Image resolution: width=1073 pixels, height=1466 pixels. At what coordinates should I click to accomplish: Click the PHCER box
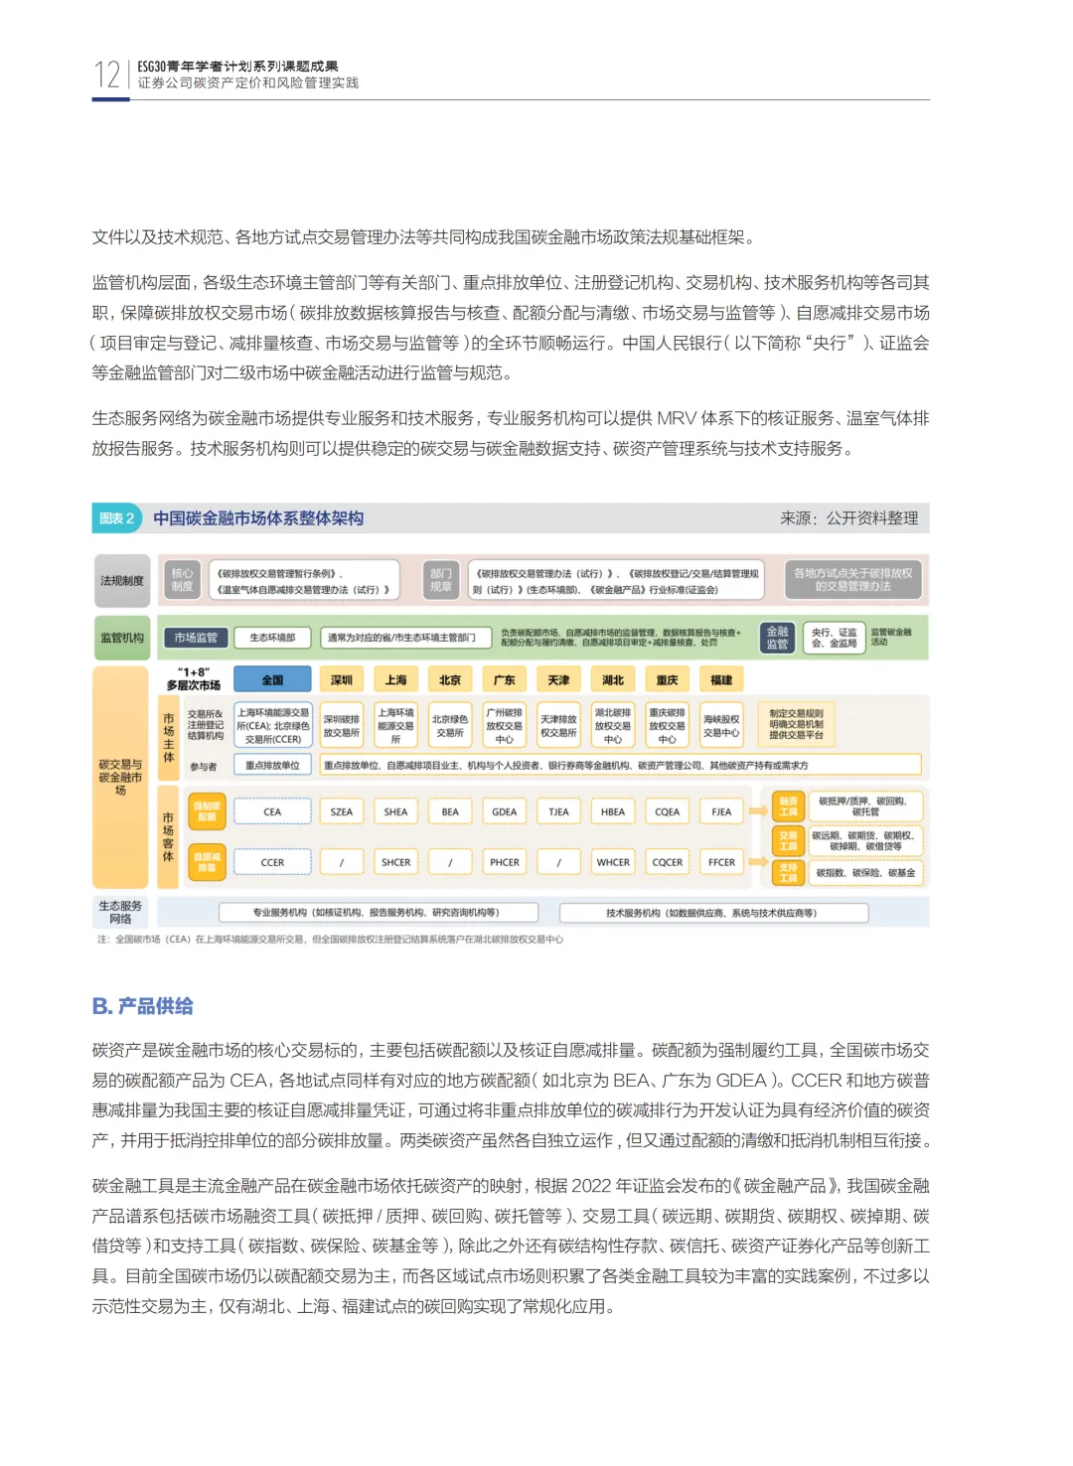coord(505,862)
